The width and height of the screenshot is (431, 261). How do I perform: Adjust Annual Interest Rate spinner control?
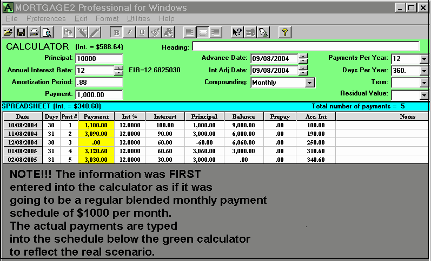point(118,70)
